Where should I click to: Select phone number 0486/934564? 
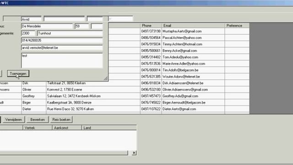tap(151, 38)
